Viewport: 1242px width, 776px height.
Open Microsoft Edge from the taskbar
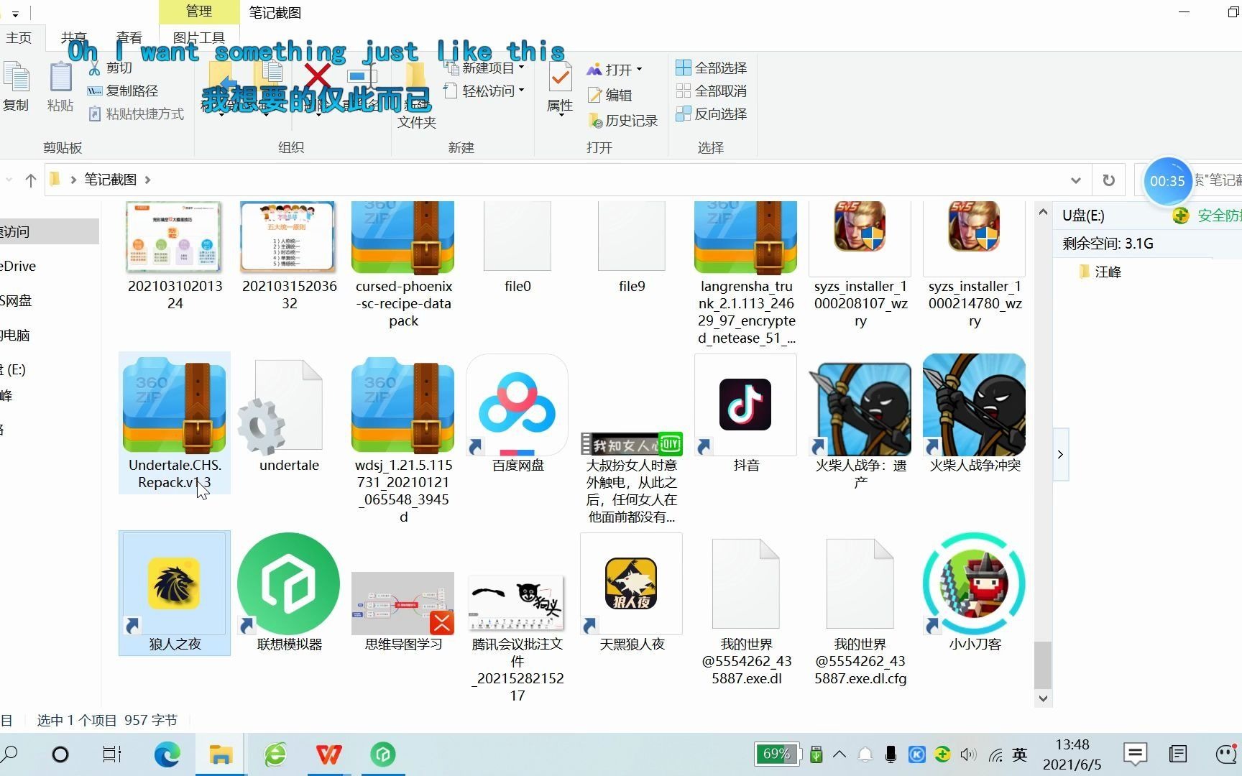(x=167, y=754)
